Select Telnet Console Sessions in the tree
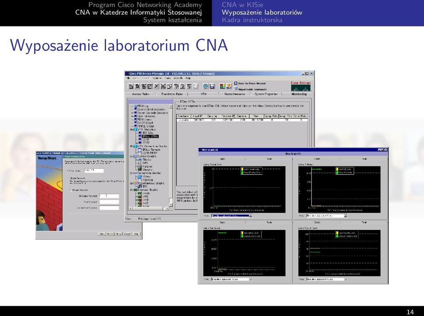This screenshot has width=424, height=316. (x=152, y=113)
